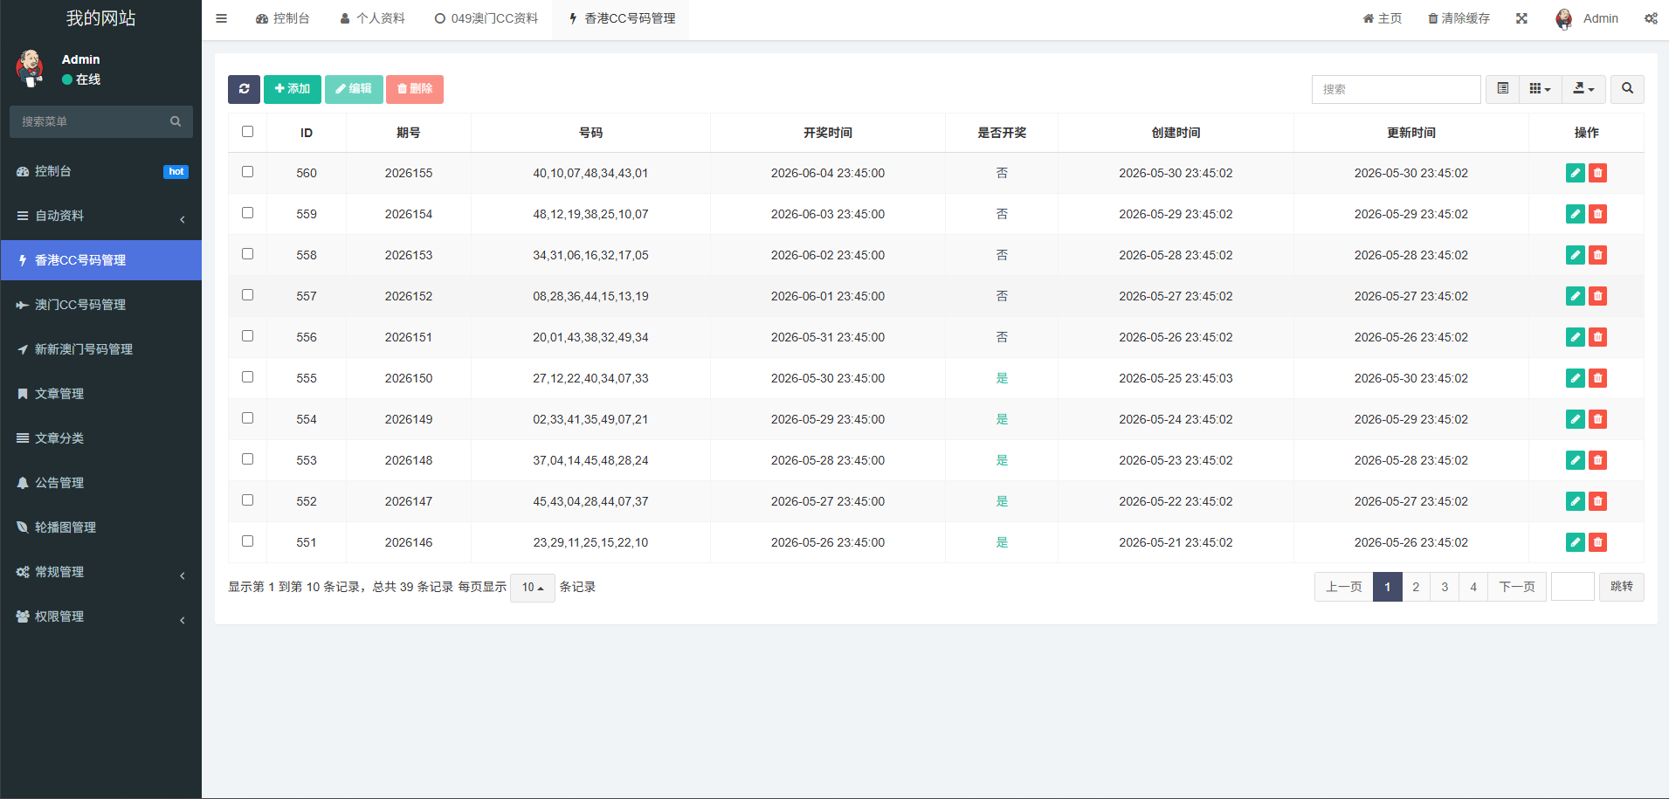Click the green edit icon for row 560
This screenshot has width=1669, height=799.
[x=1576, y=173]
